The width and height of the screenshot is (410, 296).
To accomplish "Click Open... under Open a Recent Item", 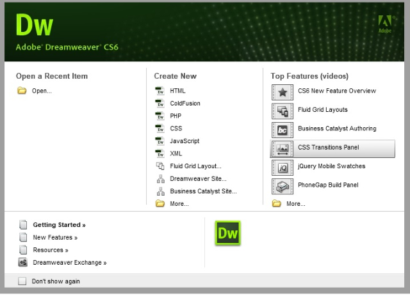I will (x=42, y=91).
